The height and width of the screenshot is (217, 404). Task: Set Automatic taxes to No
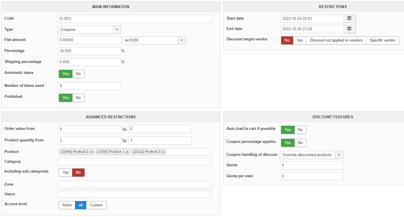78,74
